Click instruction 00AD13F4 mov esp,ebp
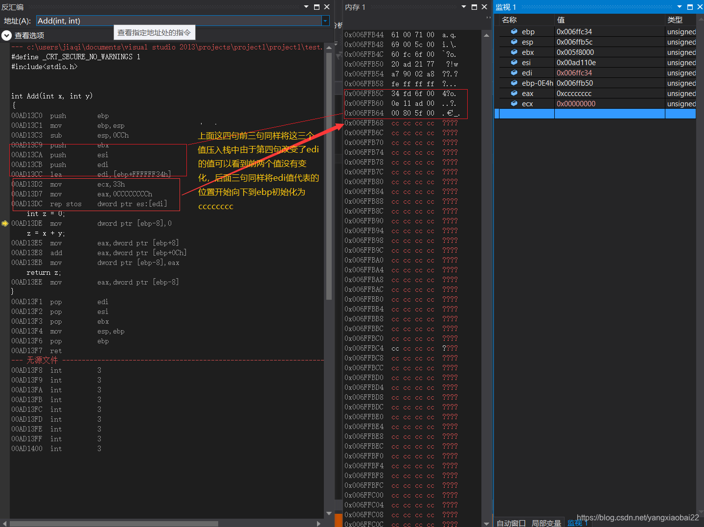 [68, 331]
